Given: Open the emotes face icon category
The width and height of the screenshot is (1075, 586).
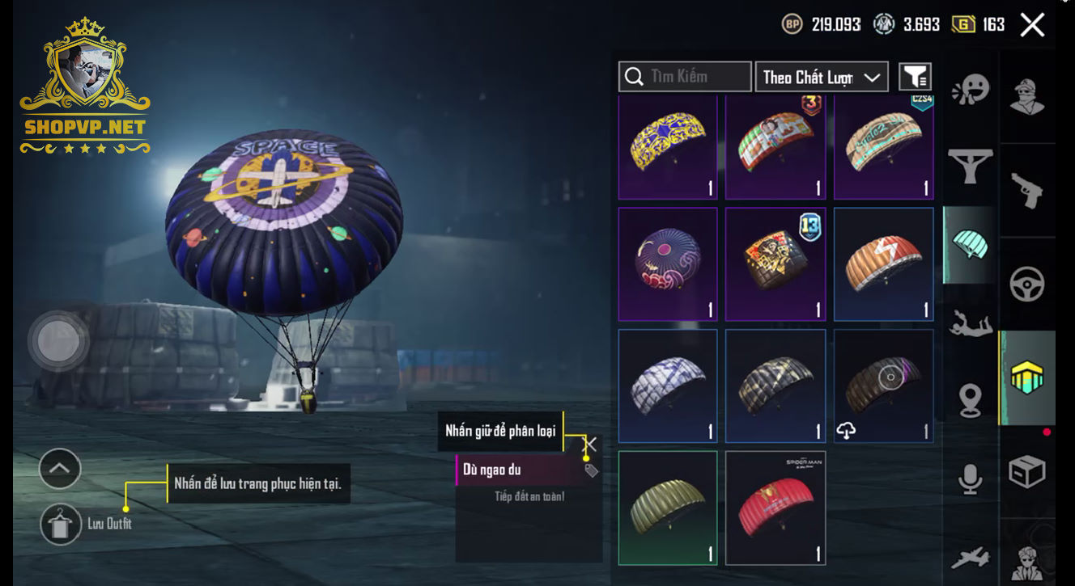Looking at the screenshot, I should tap(971, 90).
